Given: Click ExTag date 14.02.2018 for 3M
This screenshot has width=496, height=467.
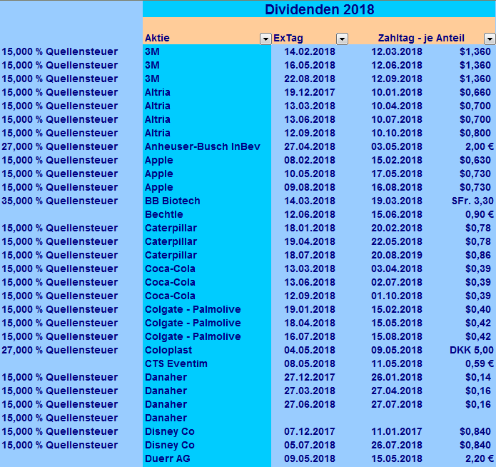Looking at the screenshot, I should 309,51.
